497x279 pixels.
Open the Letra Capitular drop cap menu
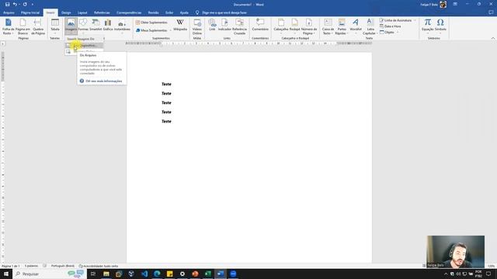(370, 26)
